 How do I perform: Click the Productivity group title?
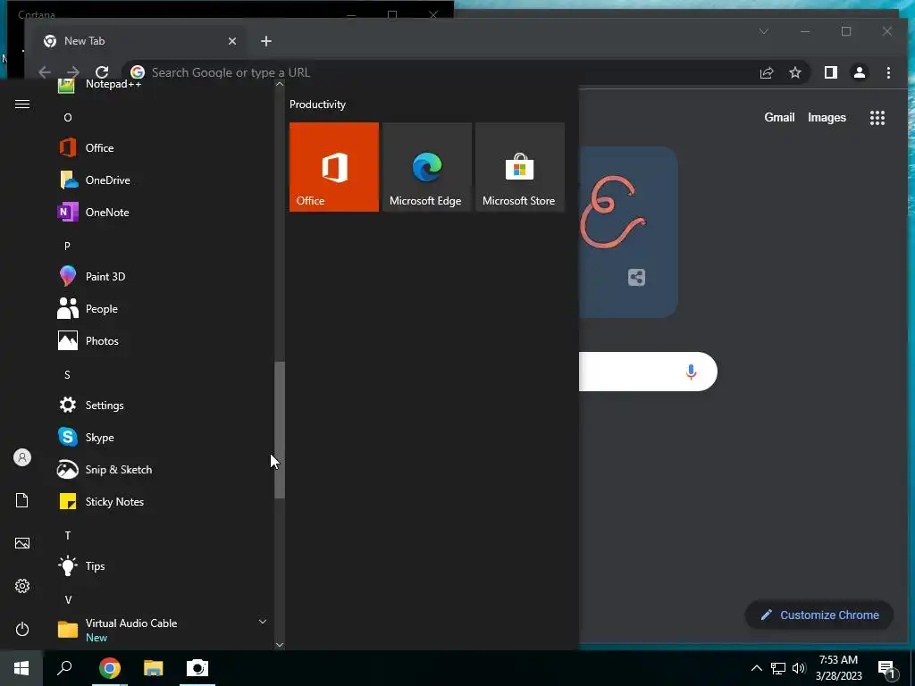(317, 105)
